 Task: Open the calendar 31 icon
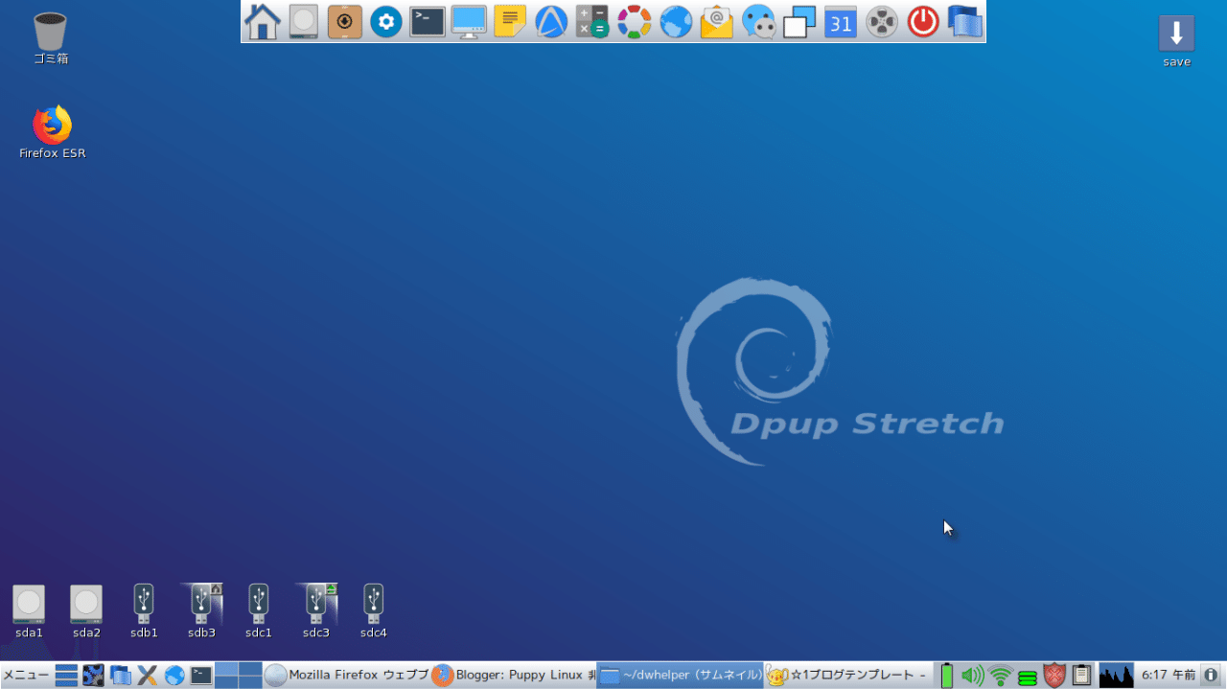pos(841,21)
